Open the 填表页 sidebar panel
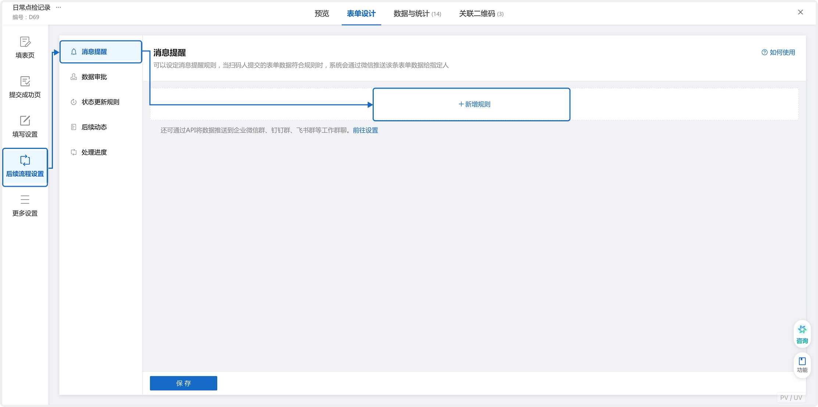Screen dimensions: 818x407 click(x=25, y=48)
